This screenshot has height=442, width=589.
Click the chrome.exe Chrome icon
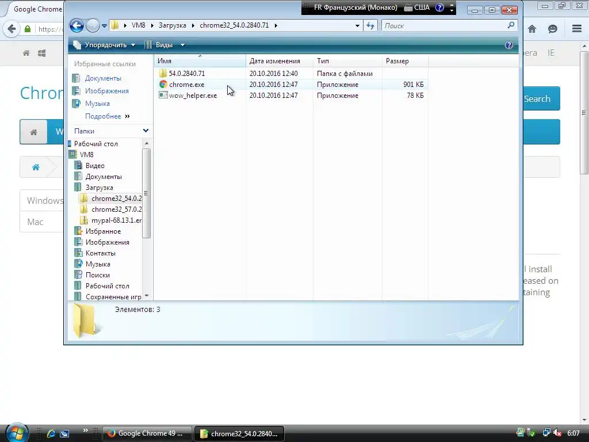pyautogui.click(x=163, y=85)
